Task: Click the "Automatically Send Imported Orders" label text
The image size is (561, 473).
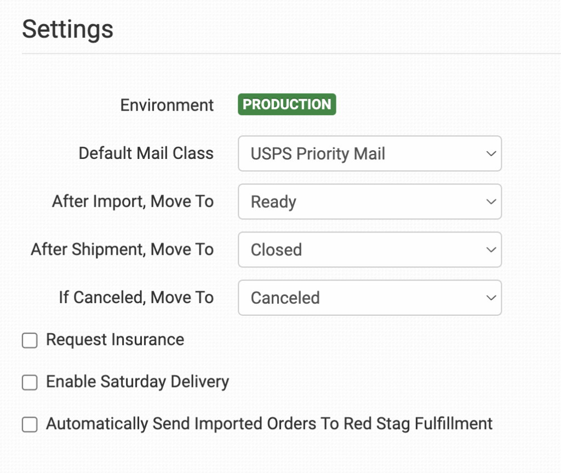Action: [269, 424]
